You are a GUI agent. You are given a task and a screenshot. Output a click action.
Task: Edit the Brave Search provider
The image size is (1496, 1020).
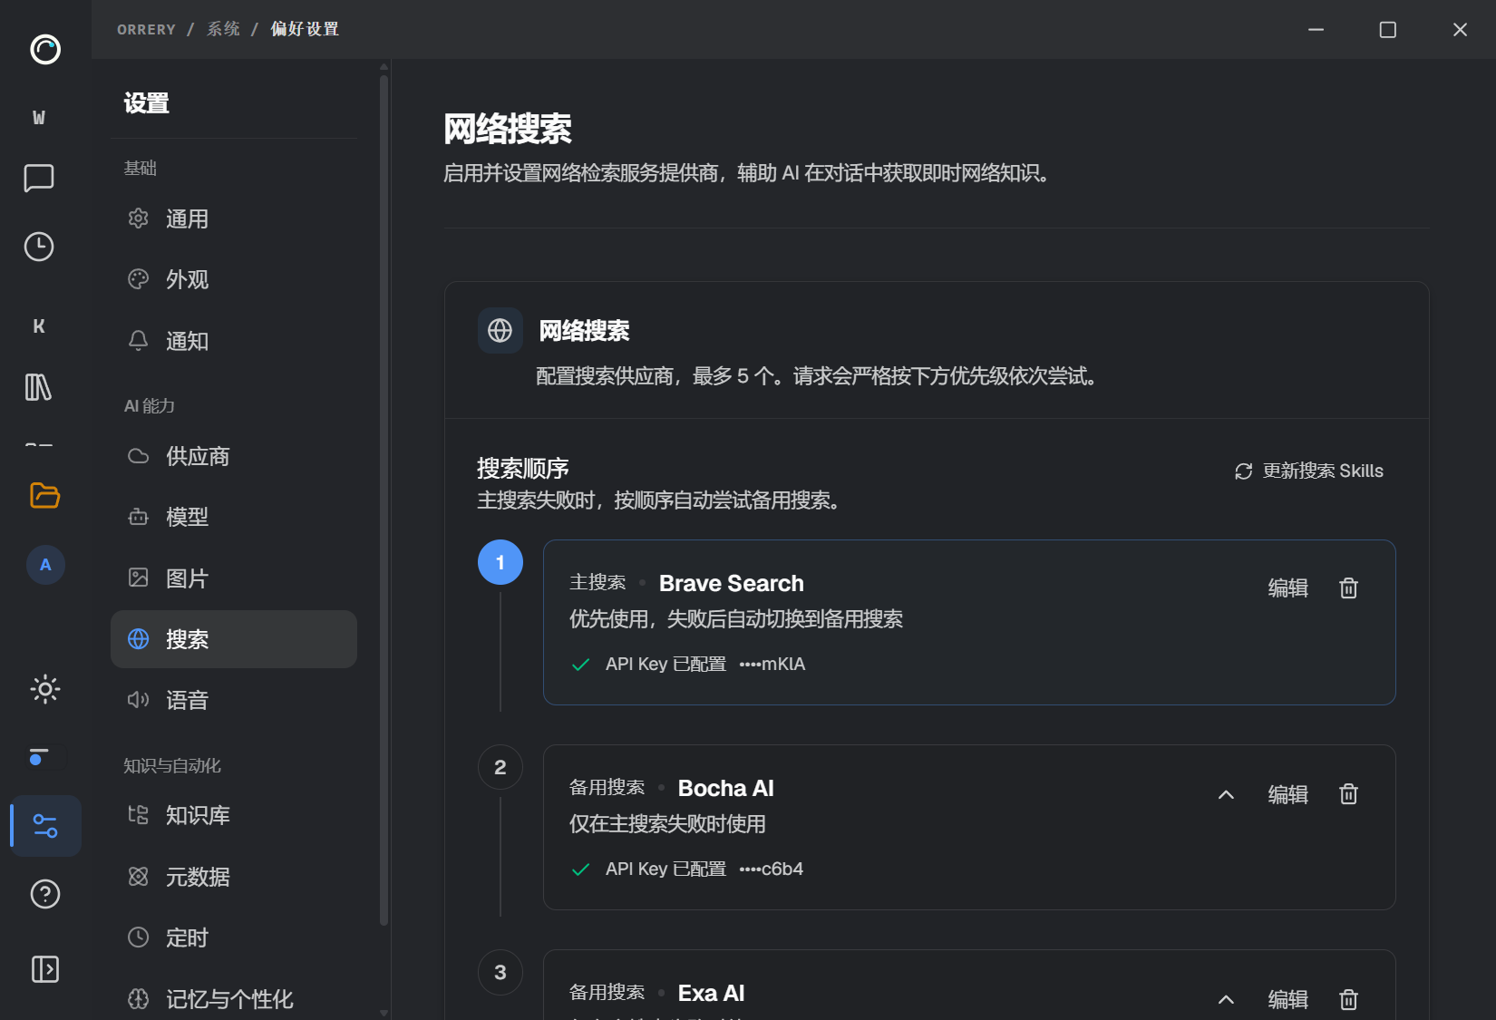pos(1287,588)
